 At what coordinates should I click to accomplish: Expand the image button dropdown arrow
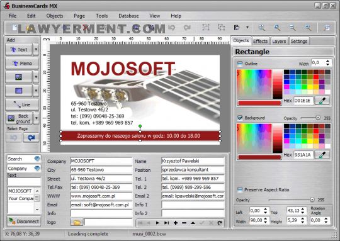pos(36,77)
